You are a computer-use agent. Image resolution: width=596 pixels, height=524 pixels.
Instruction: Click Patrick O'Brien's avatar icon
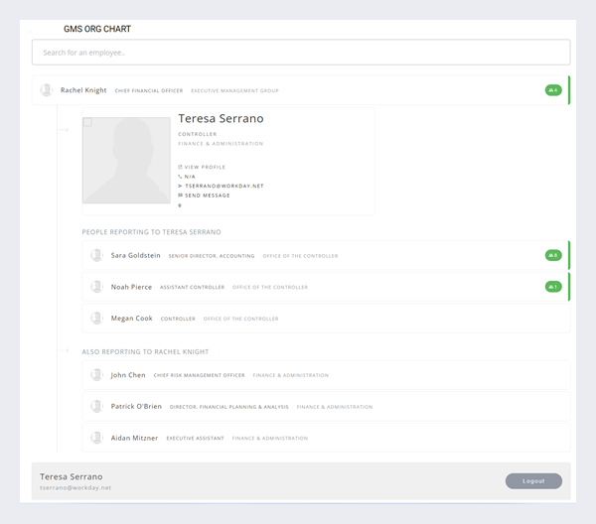click(96, 406)
